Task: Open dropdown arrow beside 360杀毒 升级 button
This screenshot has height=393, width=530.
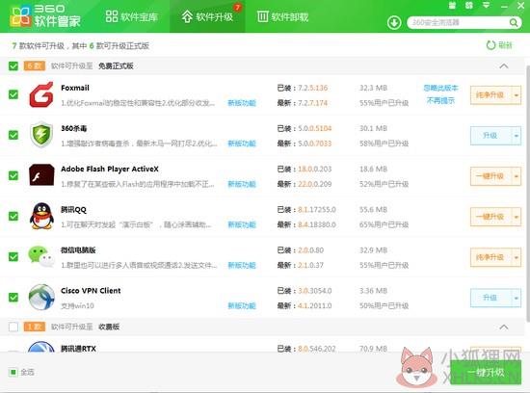Action: (517, 136)
